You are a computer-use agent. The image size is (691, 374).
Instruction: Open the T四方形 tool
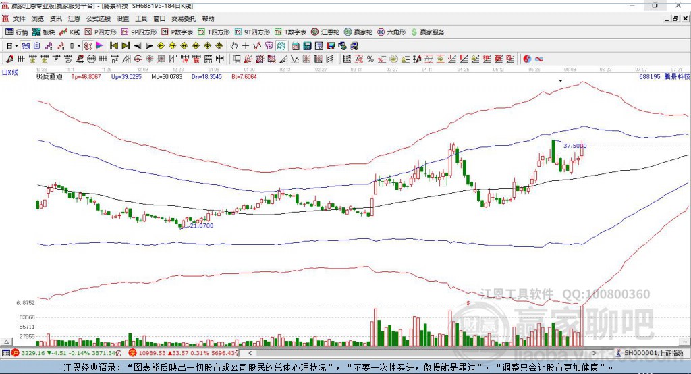[214, 32]
